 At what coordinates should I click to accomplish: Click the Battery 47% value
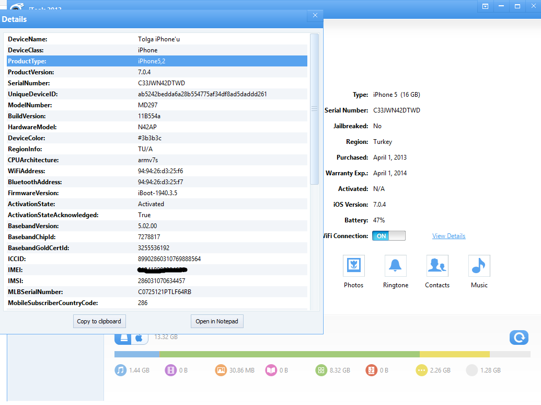379,220
